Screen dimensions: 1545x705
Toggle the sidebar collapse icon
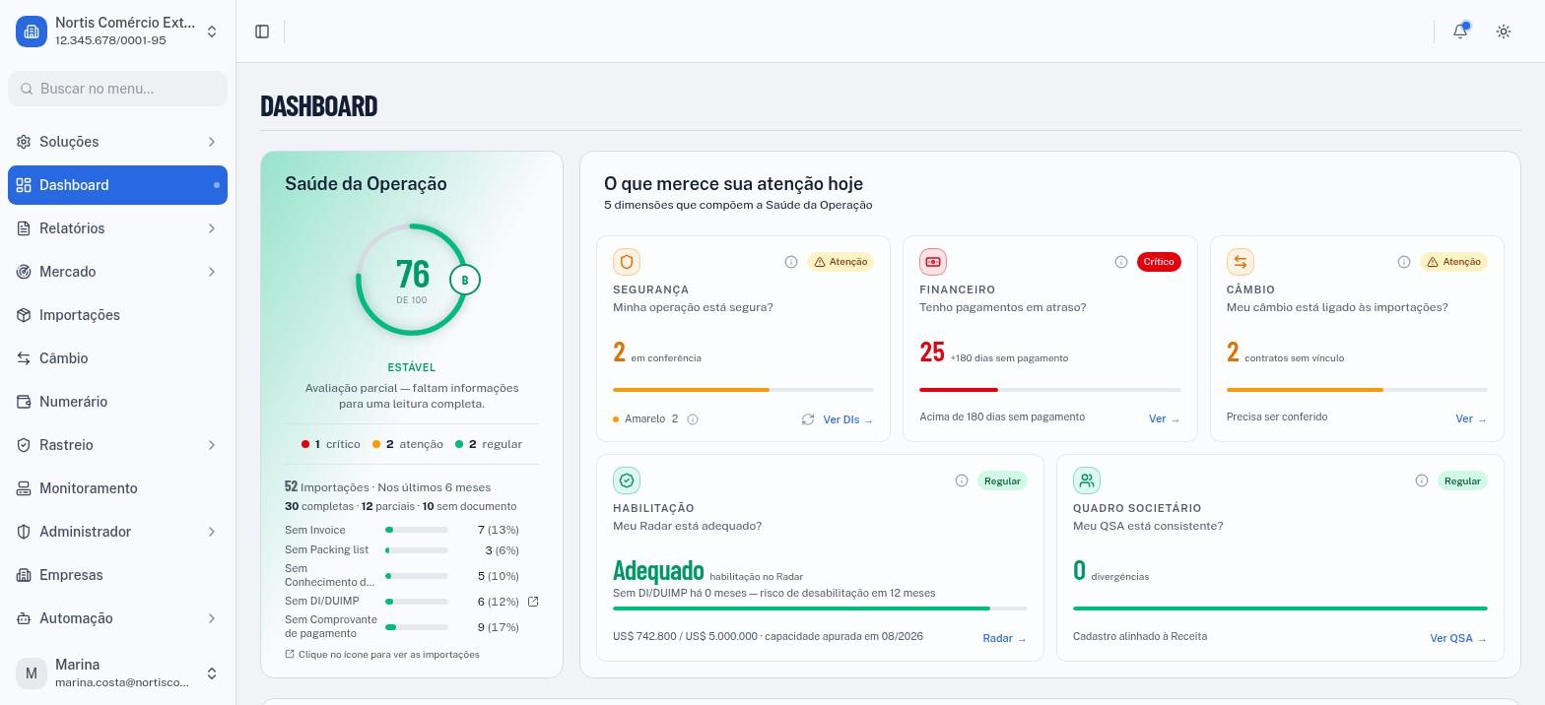pyautogui.click(x=262, y=32)
